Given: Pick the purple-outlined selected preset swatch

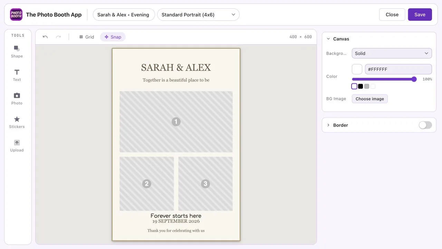Looking at the screenshot, I should (354, 86).
